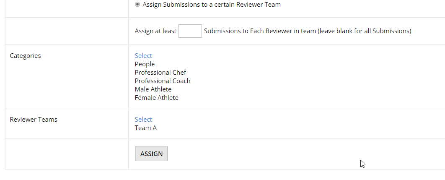This screenshot has height=180, width=445.
Task: Click the ASSIGN button
Action: coord(151,154)
